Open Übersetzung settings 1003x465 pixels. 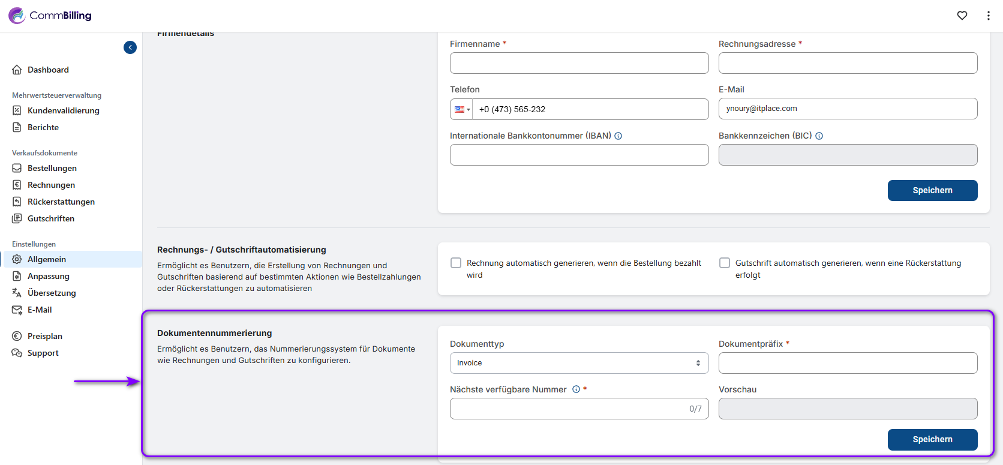[52, 293]
